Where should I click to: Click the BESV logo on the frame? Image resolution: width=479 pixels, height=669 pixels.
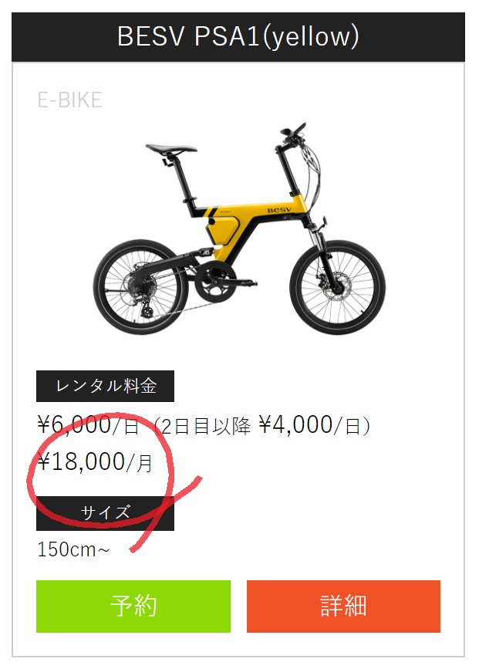coord(279,209)
